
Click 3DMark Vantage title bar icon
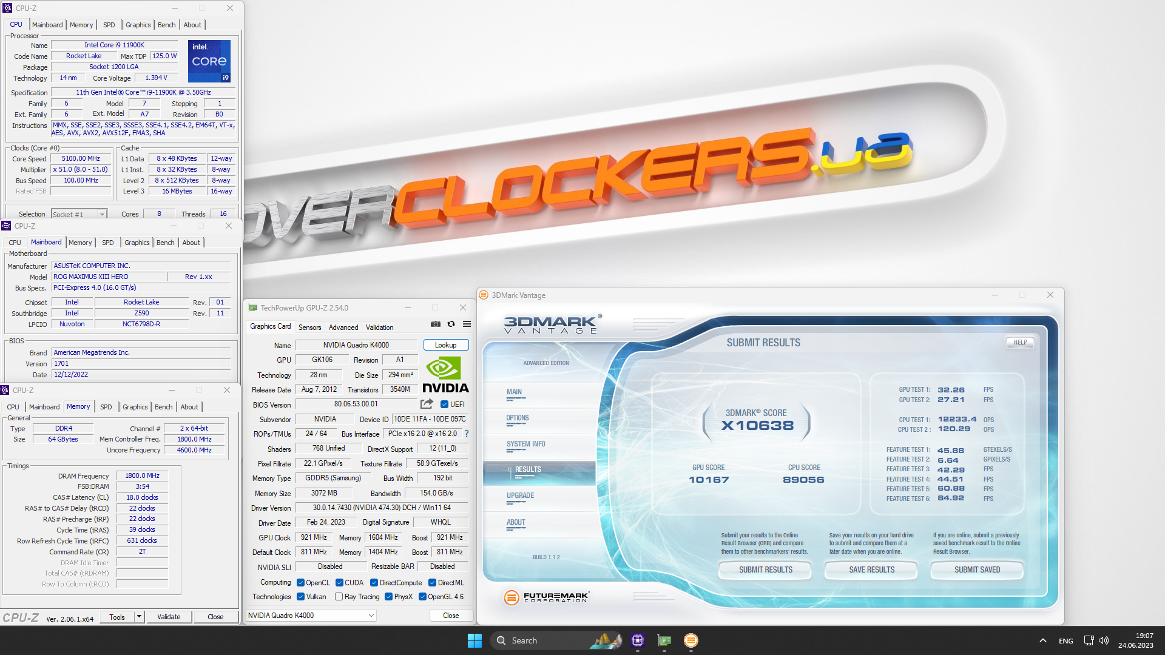(484, 295)
